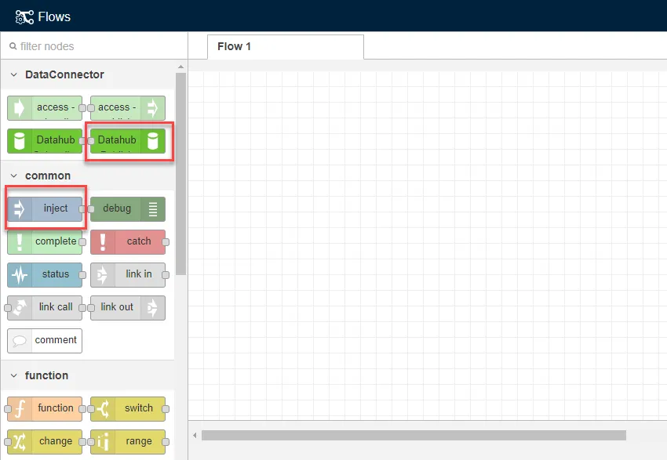Select the inject node in common section
Viewport: 667px width, 460px height.
(x=45, y=208)
